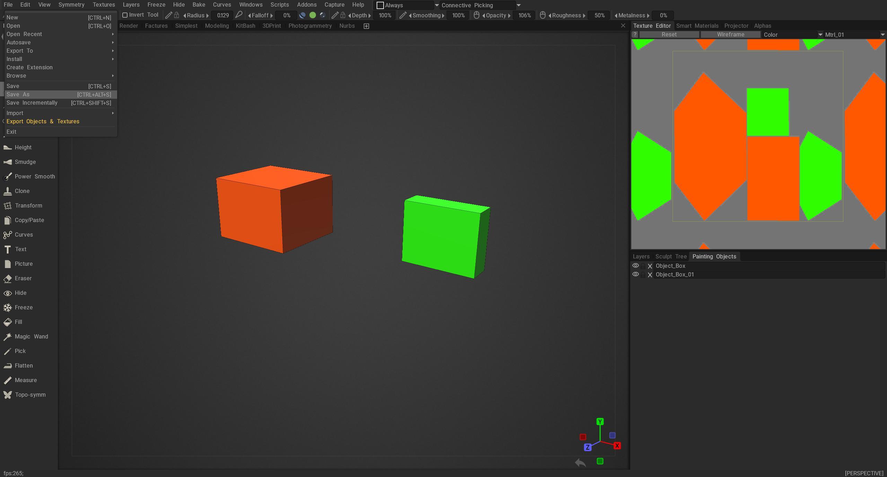
Task: Click the Reset button in Texture Editor
Action: 669,35
